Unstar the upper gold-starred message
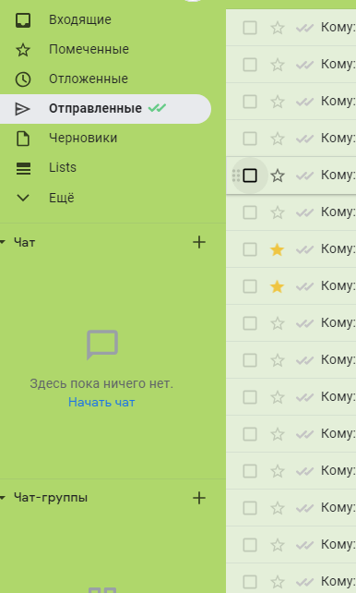356x593 pixels. [278, 249]
